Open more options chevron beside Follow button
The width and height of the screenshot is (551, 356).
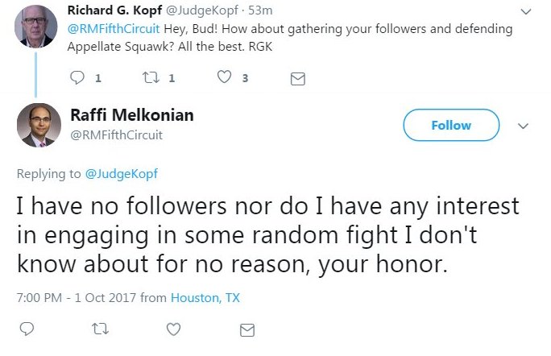tap(523, 126)
